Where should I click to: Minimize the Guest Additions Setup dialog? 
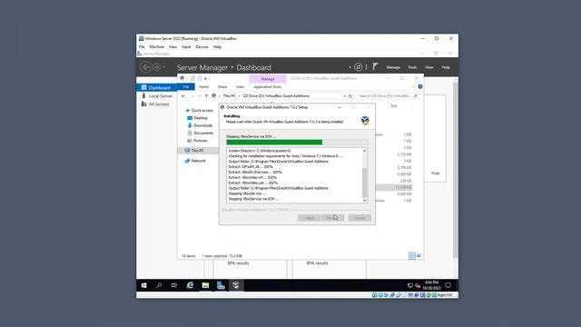tap(340, 107)
